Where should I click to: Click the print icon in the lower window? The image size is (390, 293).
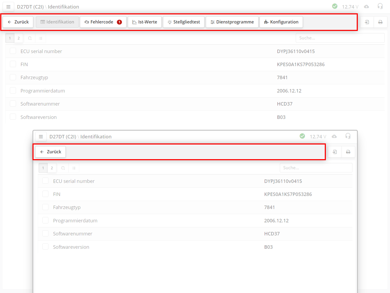click(x=348, y=152)
